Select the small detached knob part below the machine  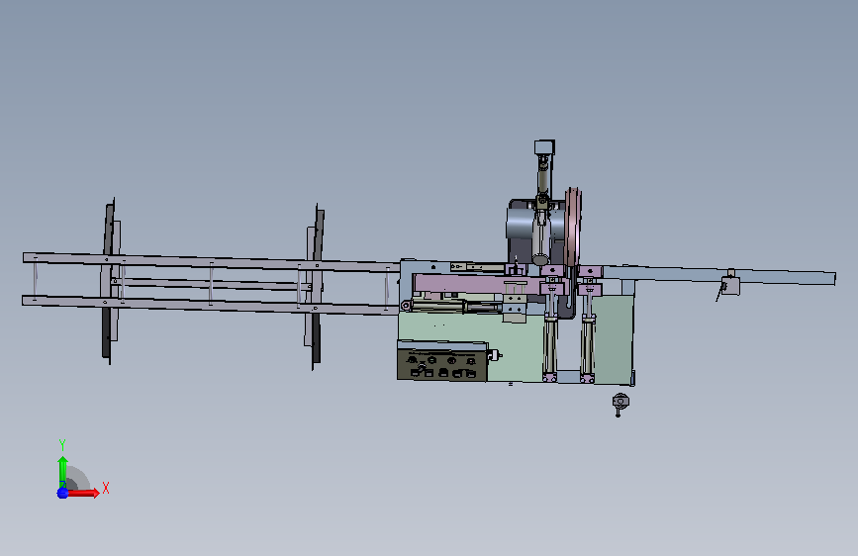coord(620,404)
